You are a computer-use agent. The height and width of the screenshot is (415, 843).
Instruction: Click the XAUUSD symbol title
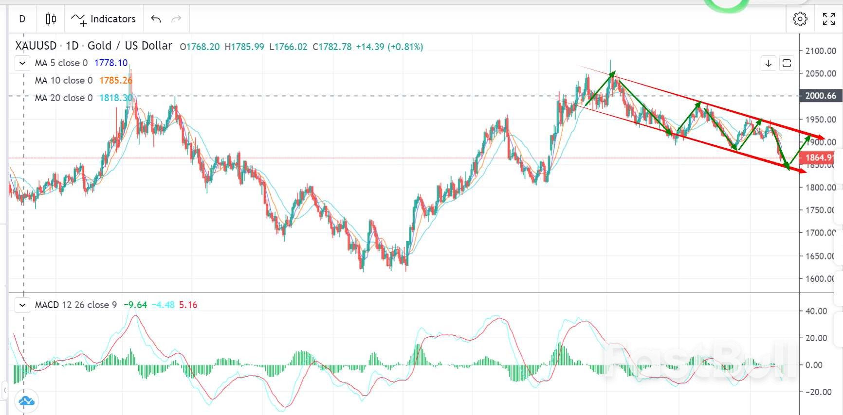(x=36, y=46)
